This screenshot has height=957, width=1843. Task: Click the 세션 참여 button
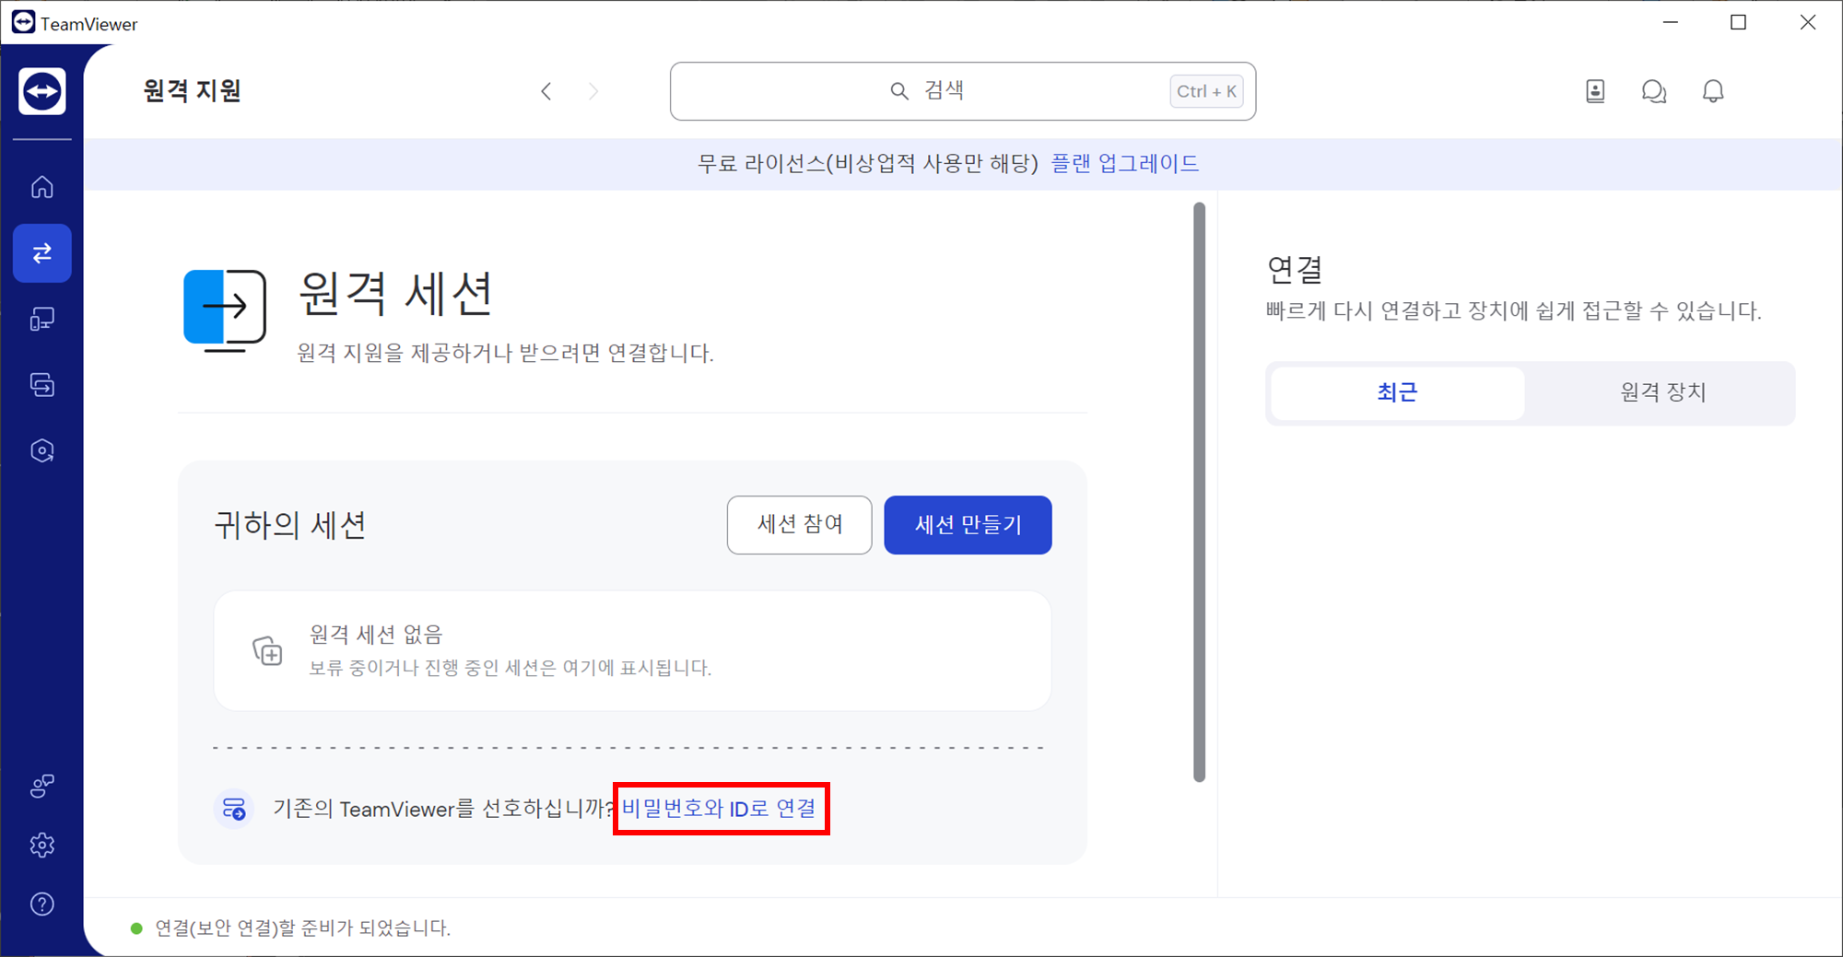[x=799, y=525]
